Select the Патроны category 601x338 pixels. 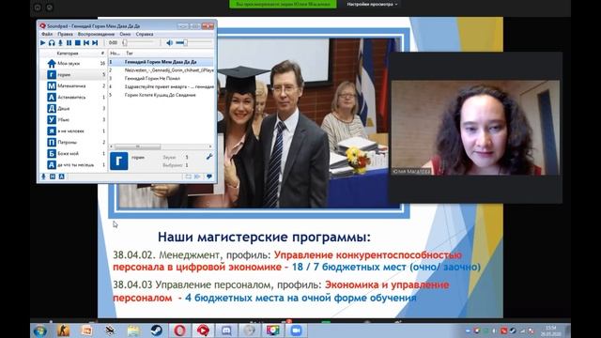click(x=73, y=142)
